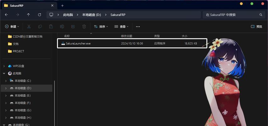Select the SakuraFRP tab

(x=29, y=6)
